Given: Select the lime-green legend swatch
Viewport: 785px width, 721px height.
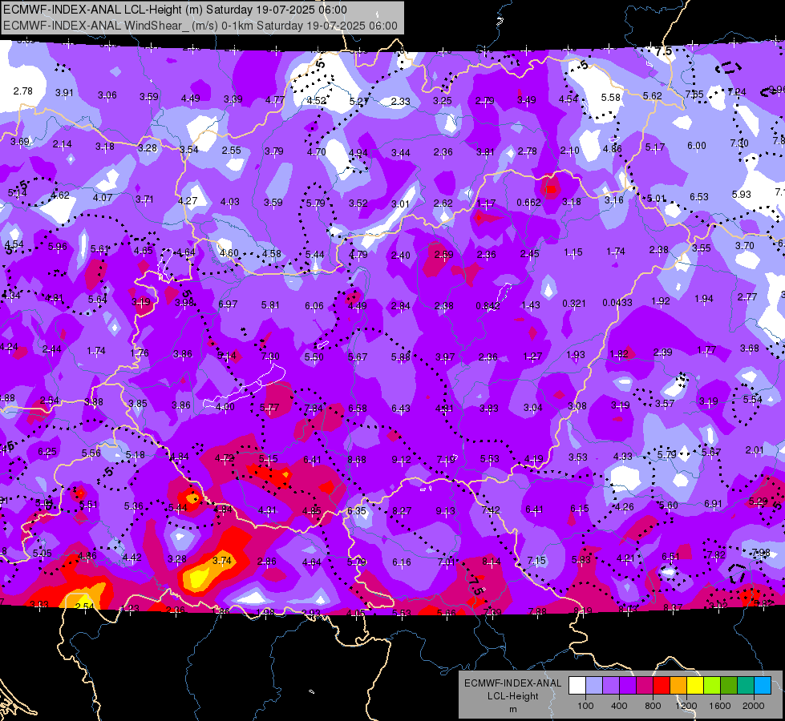Looking at the screenshot, I should pyautogui.click(x=712, y=686).
